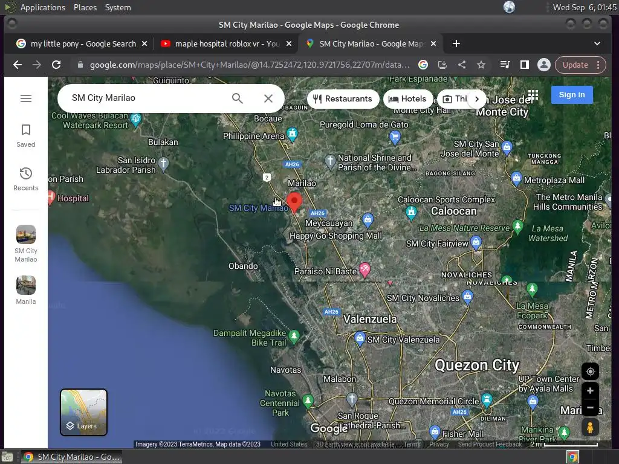Filter the map by Restaurants
The image size is (619, 464).
click(343, 98)
